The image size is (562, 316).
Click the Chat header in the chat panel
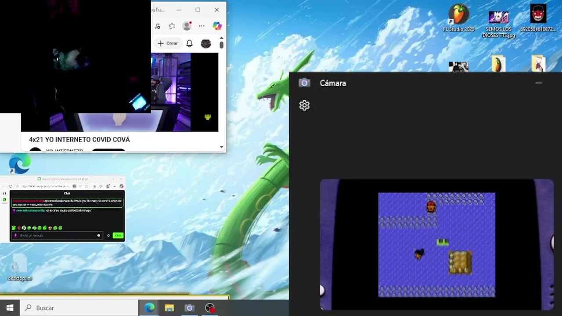pyautogui.click(x=67, y=193)
